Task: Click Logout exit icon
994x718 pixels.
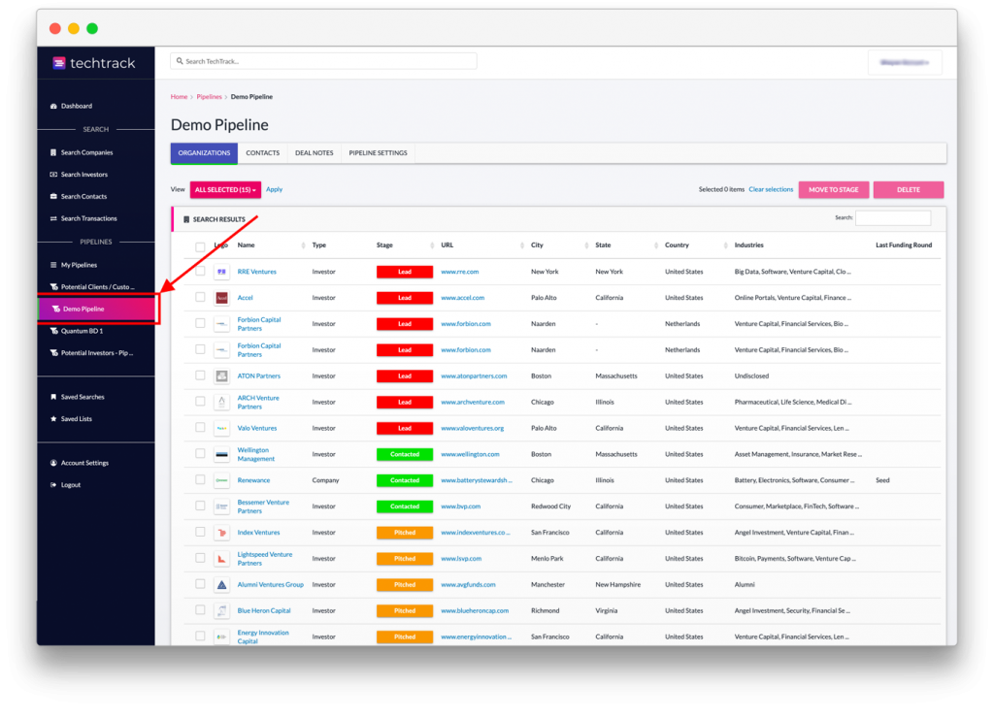Action: [53, 485]
